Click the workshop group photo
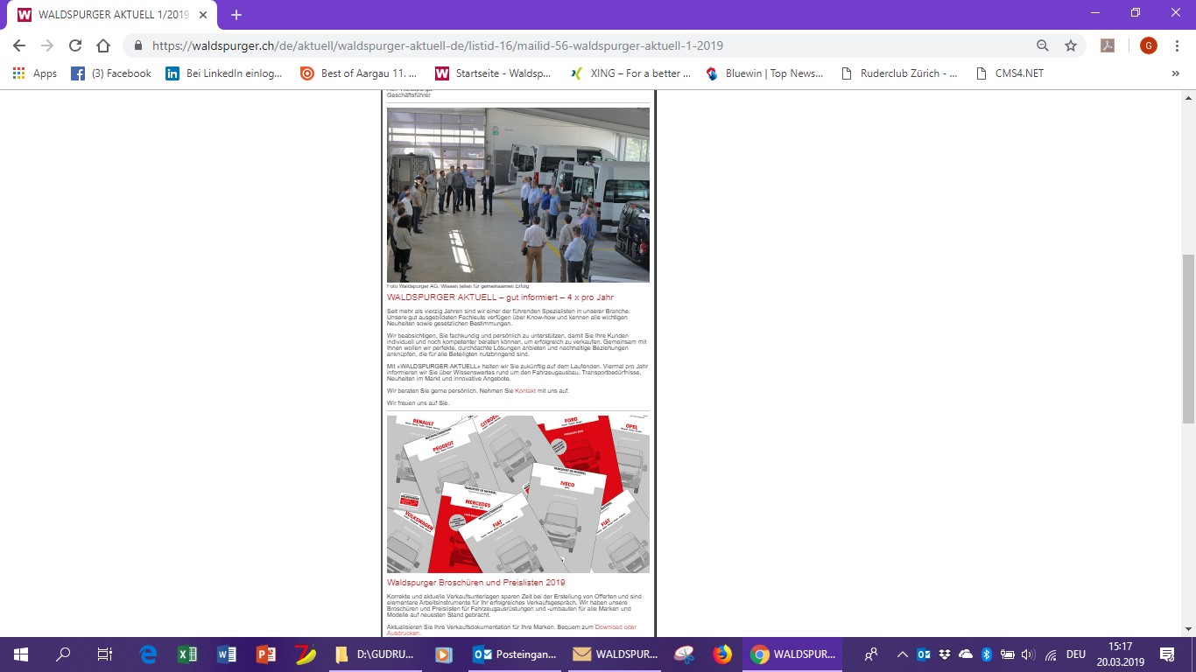1196x672 pixels. pos(518,195)
